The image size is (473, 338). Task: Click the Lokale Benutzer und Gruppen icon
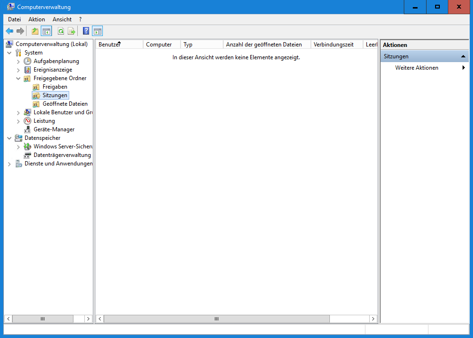coord(27,112)
